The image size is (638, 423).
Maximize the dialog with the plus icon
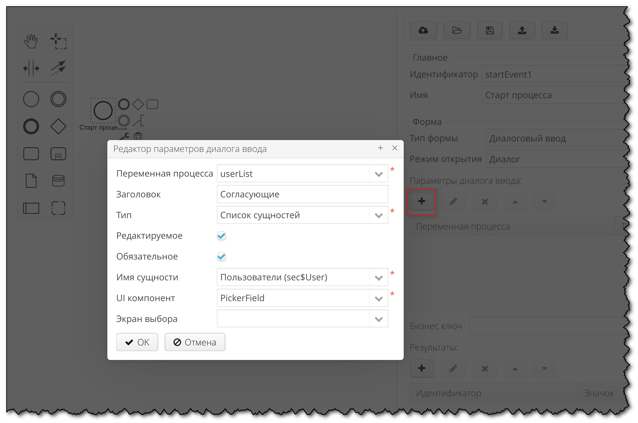pos(380,148)
